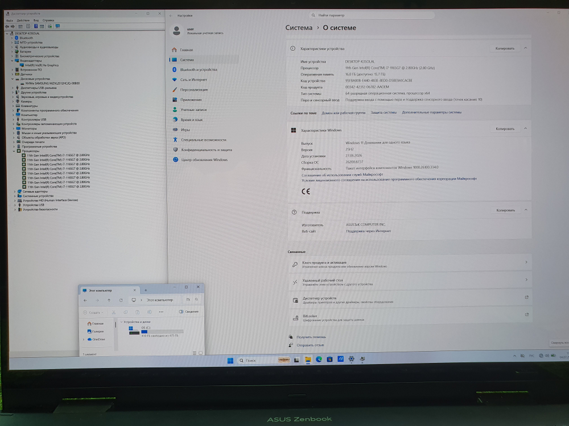
Task: Open Центр обновления Windows page
Action: [204, 160]
